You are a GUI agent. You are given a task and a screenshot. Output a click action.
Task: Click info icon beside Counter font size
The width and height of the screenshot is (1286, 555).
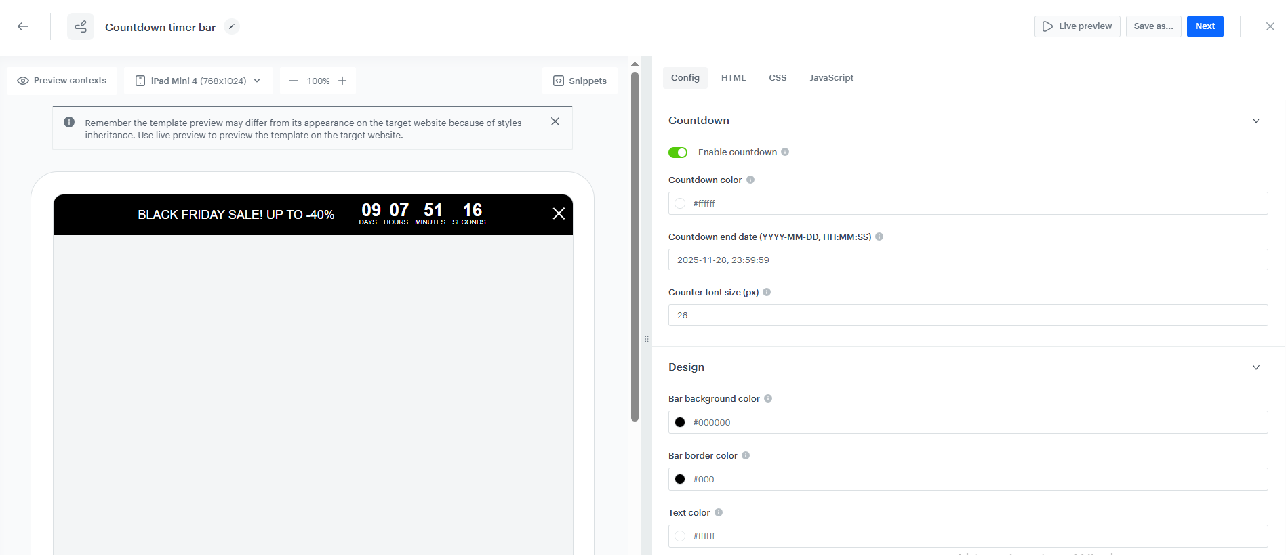point(767,292)
